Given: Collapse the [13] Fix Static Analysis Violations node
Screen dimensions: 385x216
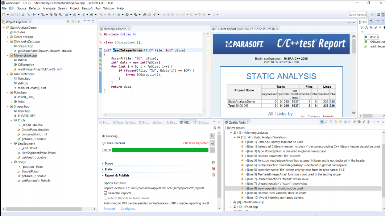Looking at the screenshot, I should tap(235, 137).
